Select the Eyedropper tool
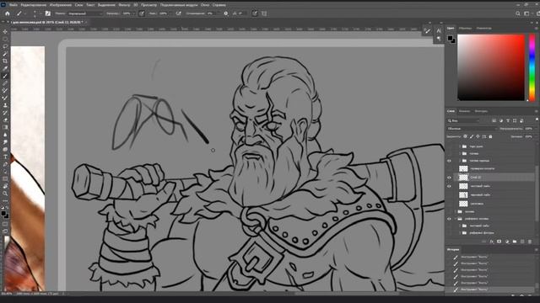The height and width of the screenshot is (303, 540). click(x=5, y=68)
